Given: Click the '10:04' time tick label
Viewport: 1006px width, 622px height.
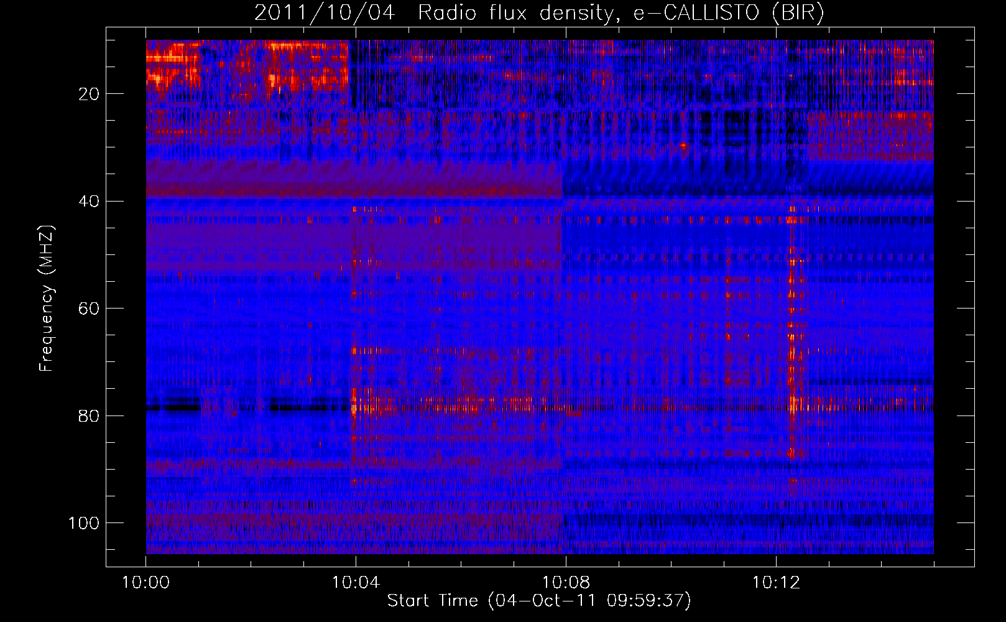Looking at the screenshot, I should [x=356, y=583].
